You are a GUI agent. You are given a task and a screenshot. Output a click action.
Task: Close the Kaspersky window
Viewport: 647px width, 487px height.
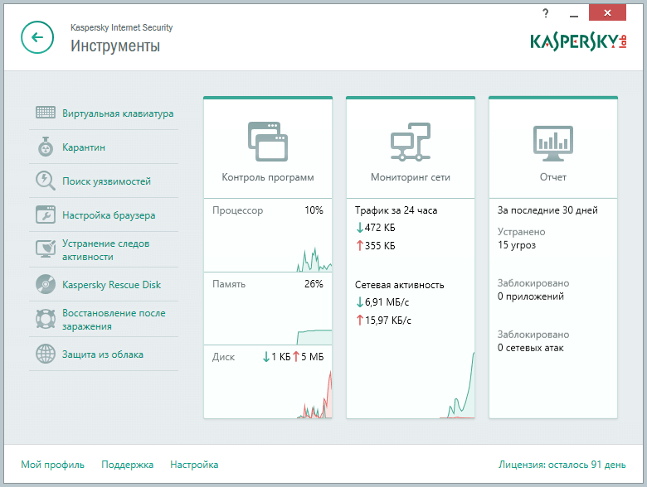tap(607, 12)
